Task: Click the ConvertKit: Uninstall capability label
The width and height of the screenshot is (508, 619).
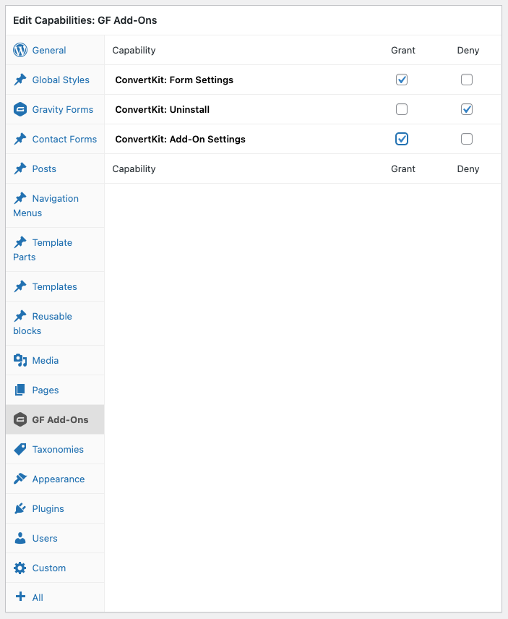Action: [x=162, y=109]
